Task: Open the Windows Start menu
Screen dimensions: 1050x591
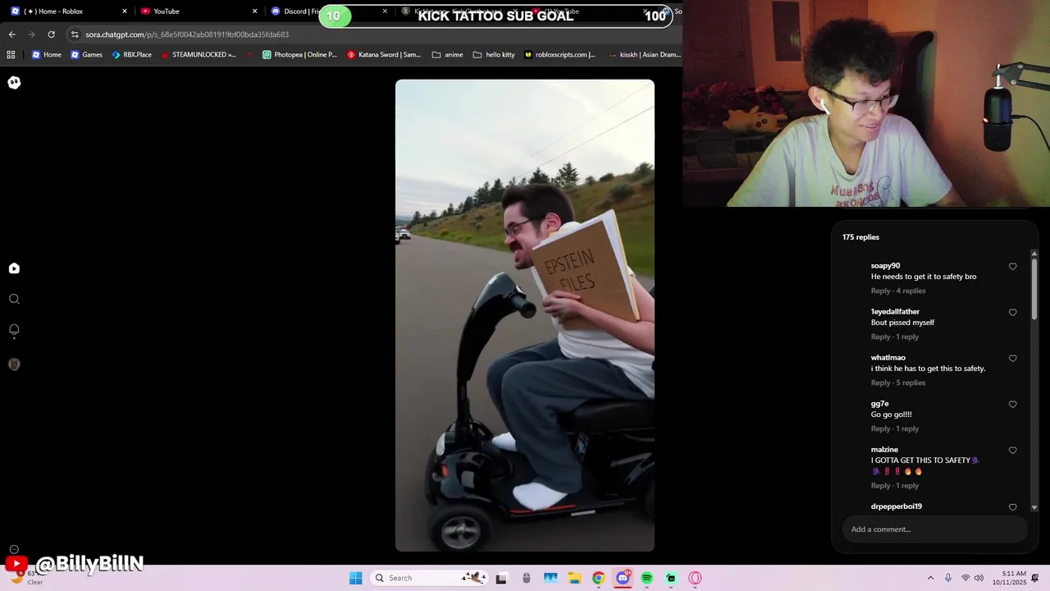Action: coord(355,578)
